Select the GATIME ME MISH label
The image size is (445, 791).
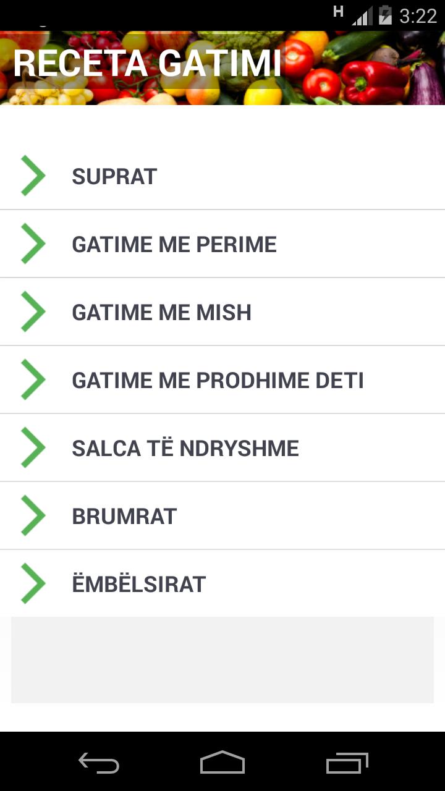(x=162, y=313)
